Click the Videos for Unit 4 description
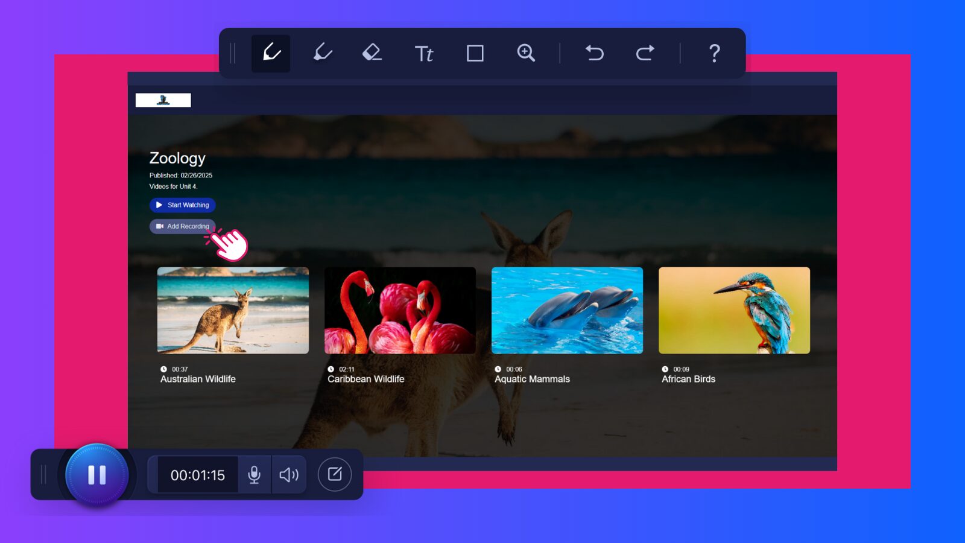 (x=173, y=186)
